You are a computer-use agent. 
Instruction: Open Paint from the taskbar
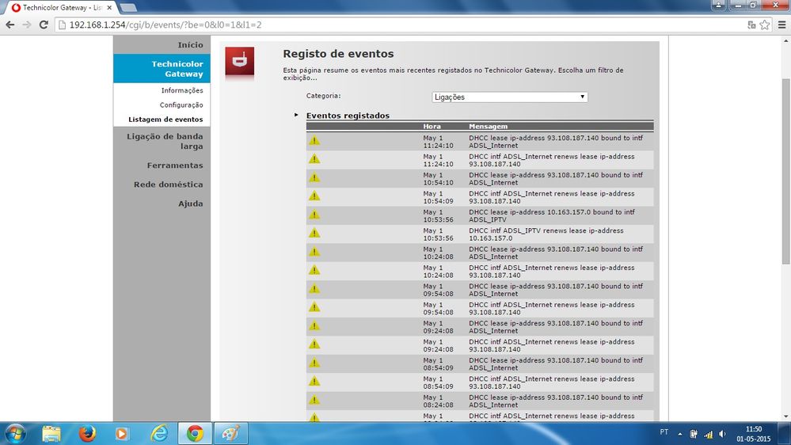click(231, 433)
